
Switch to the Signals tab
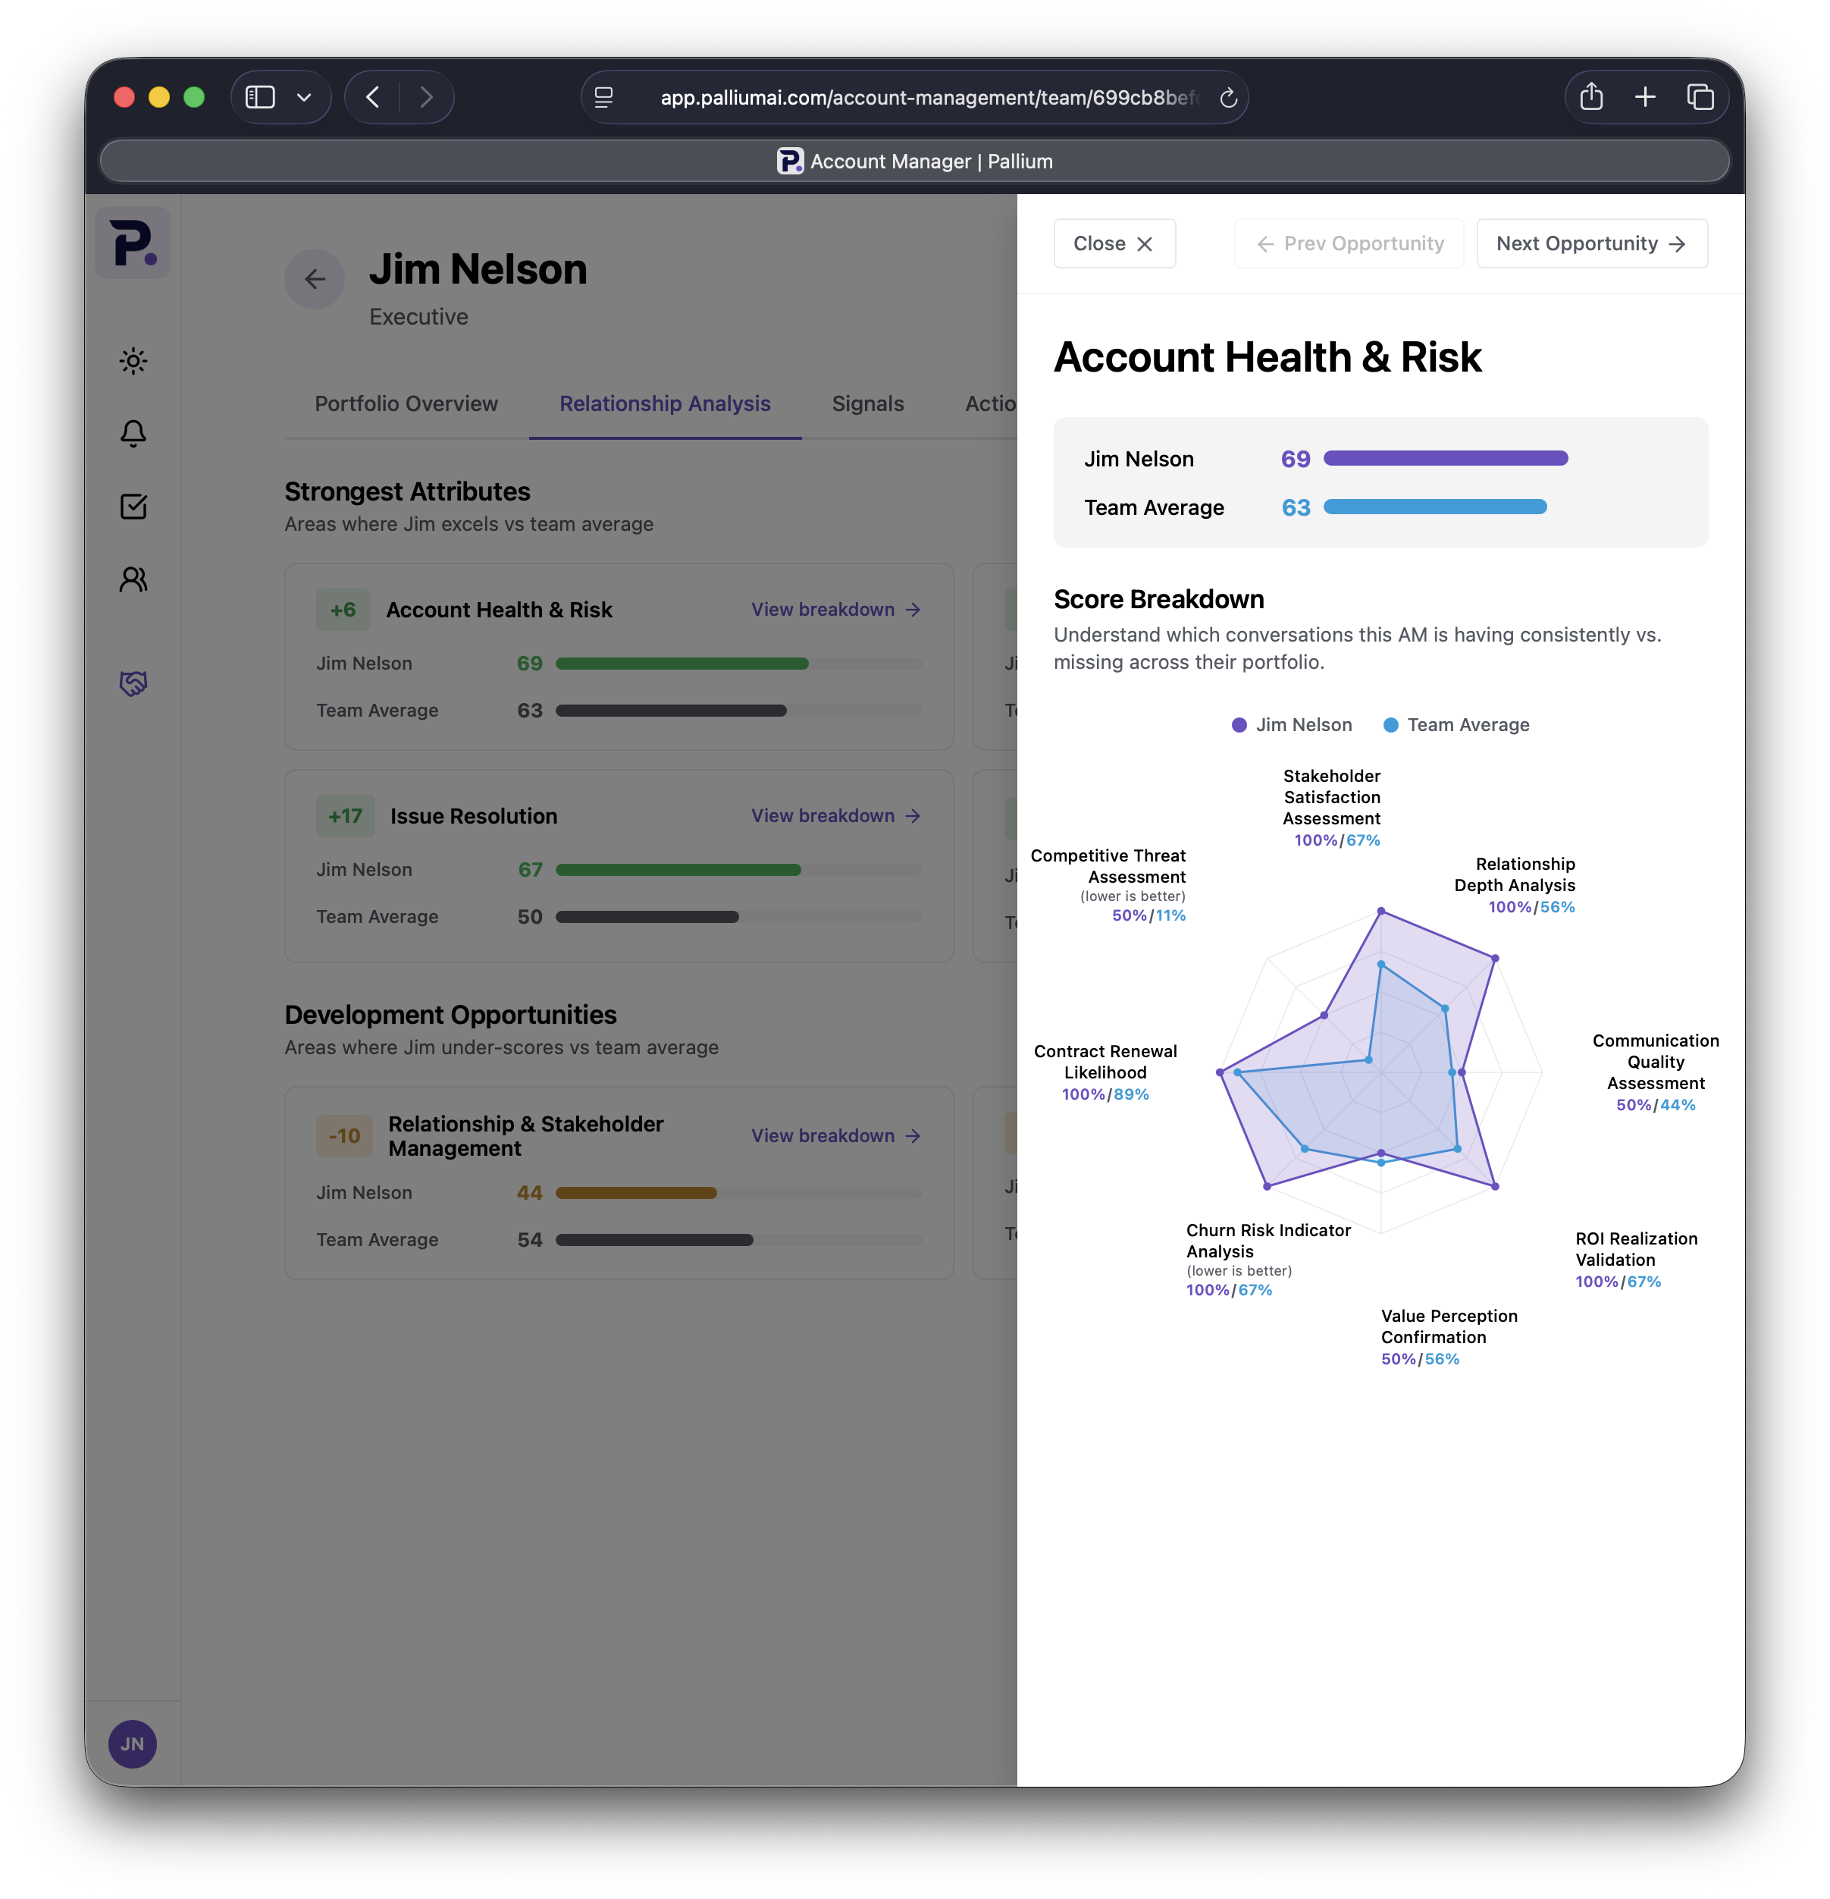point(866,404)
